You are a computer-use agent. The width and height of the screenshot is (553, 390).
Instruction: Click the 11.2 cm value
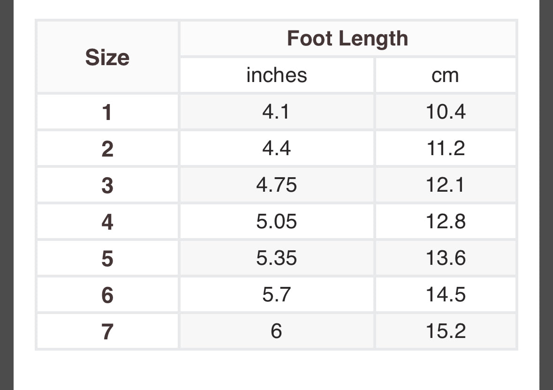[x=446, y=148]
